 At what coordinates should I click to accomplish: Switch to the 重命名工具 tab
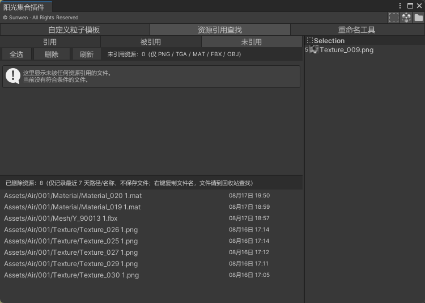click(357, 30)
